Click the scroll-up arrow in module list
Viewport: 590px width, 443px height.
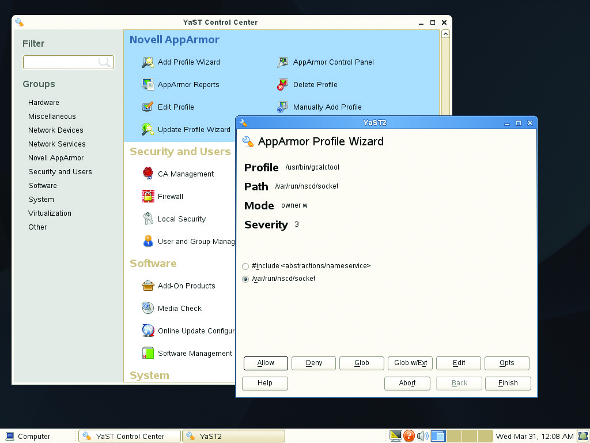point(445,35)
